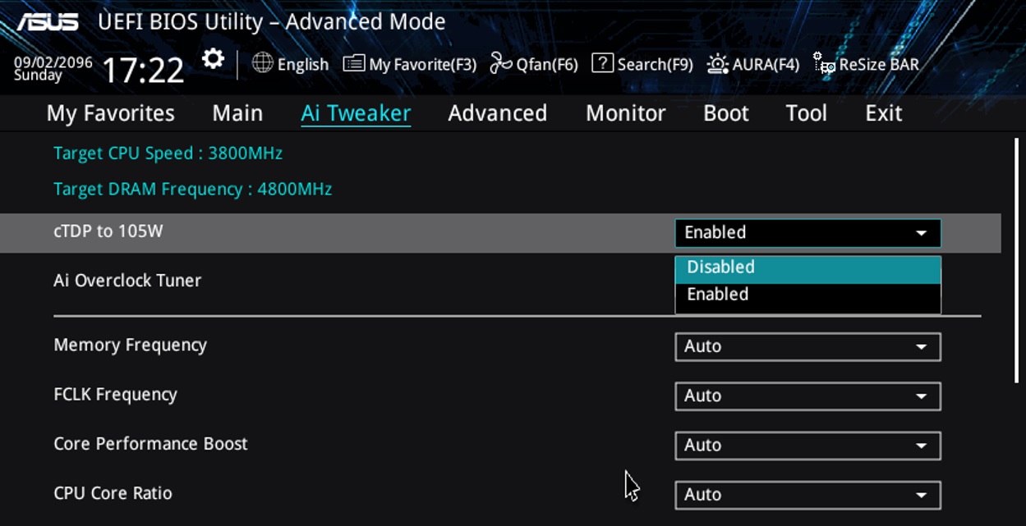Viewport: 1026px width, 526px height.
Task: Select Enabled in the cTDP dropdown list
Action: click(807, 295)
